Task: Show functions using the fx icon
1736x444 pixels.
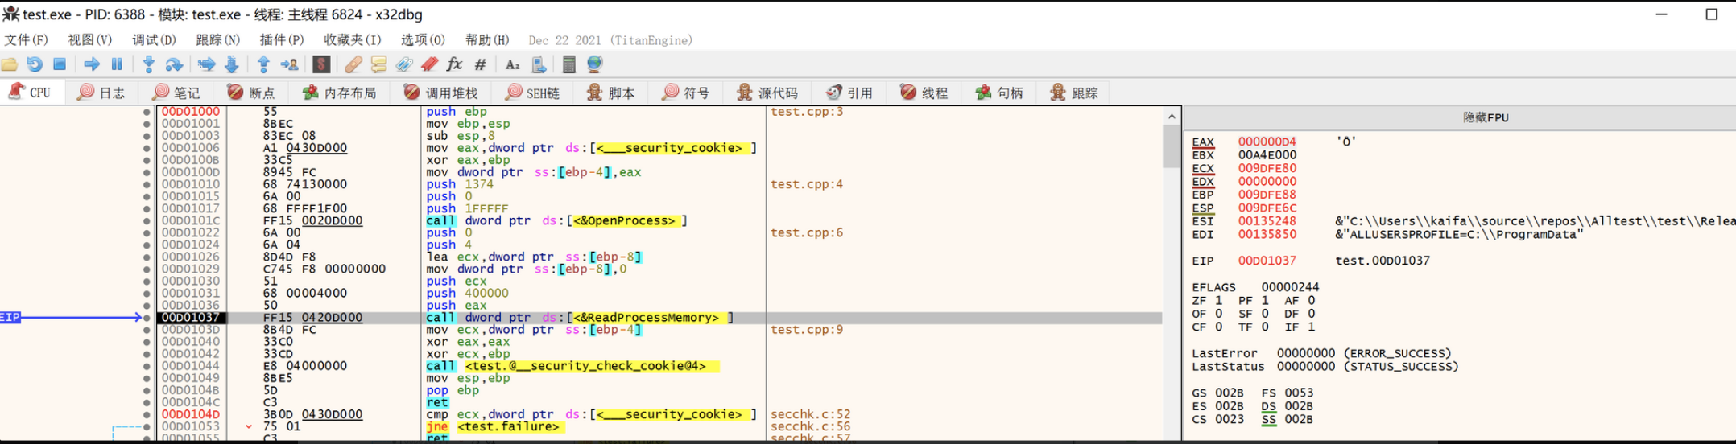Action: pyautogui.click(x=454, y=64)
